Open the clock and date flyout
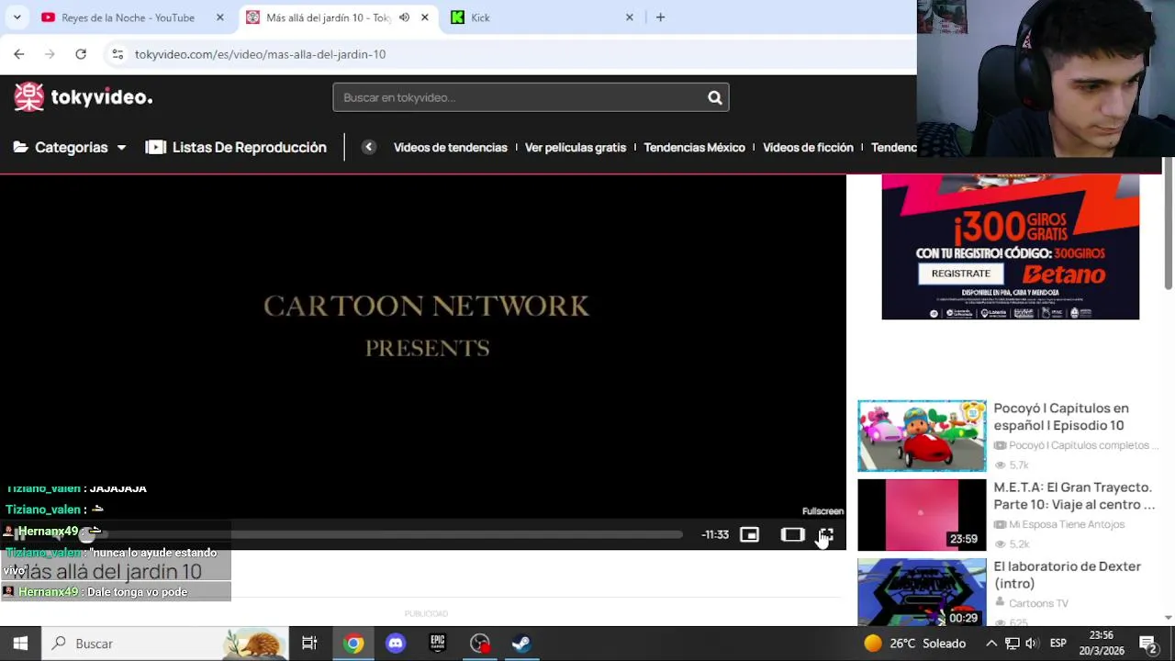The image size is (1175, 661). [1102, 644]
